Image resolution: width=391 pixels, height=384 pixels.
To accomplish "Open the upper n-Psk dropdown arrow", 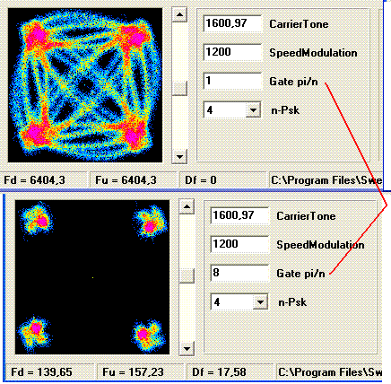I will tap(253, 110).
